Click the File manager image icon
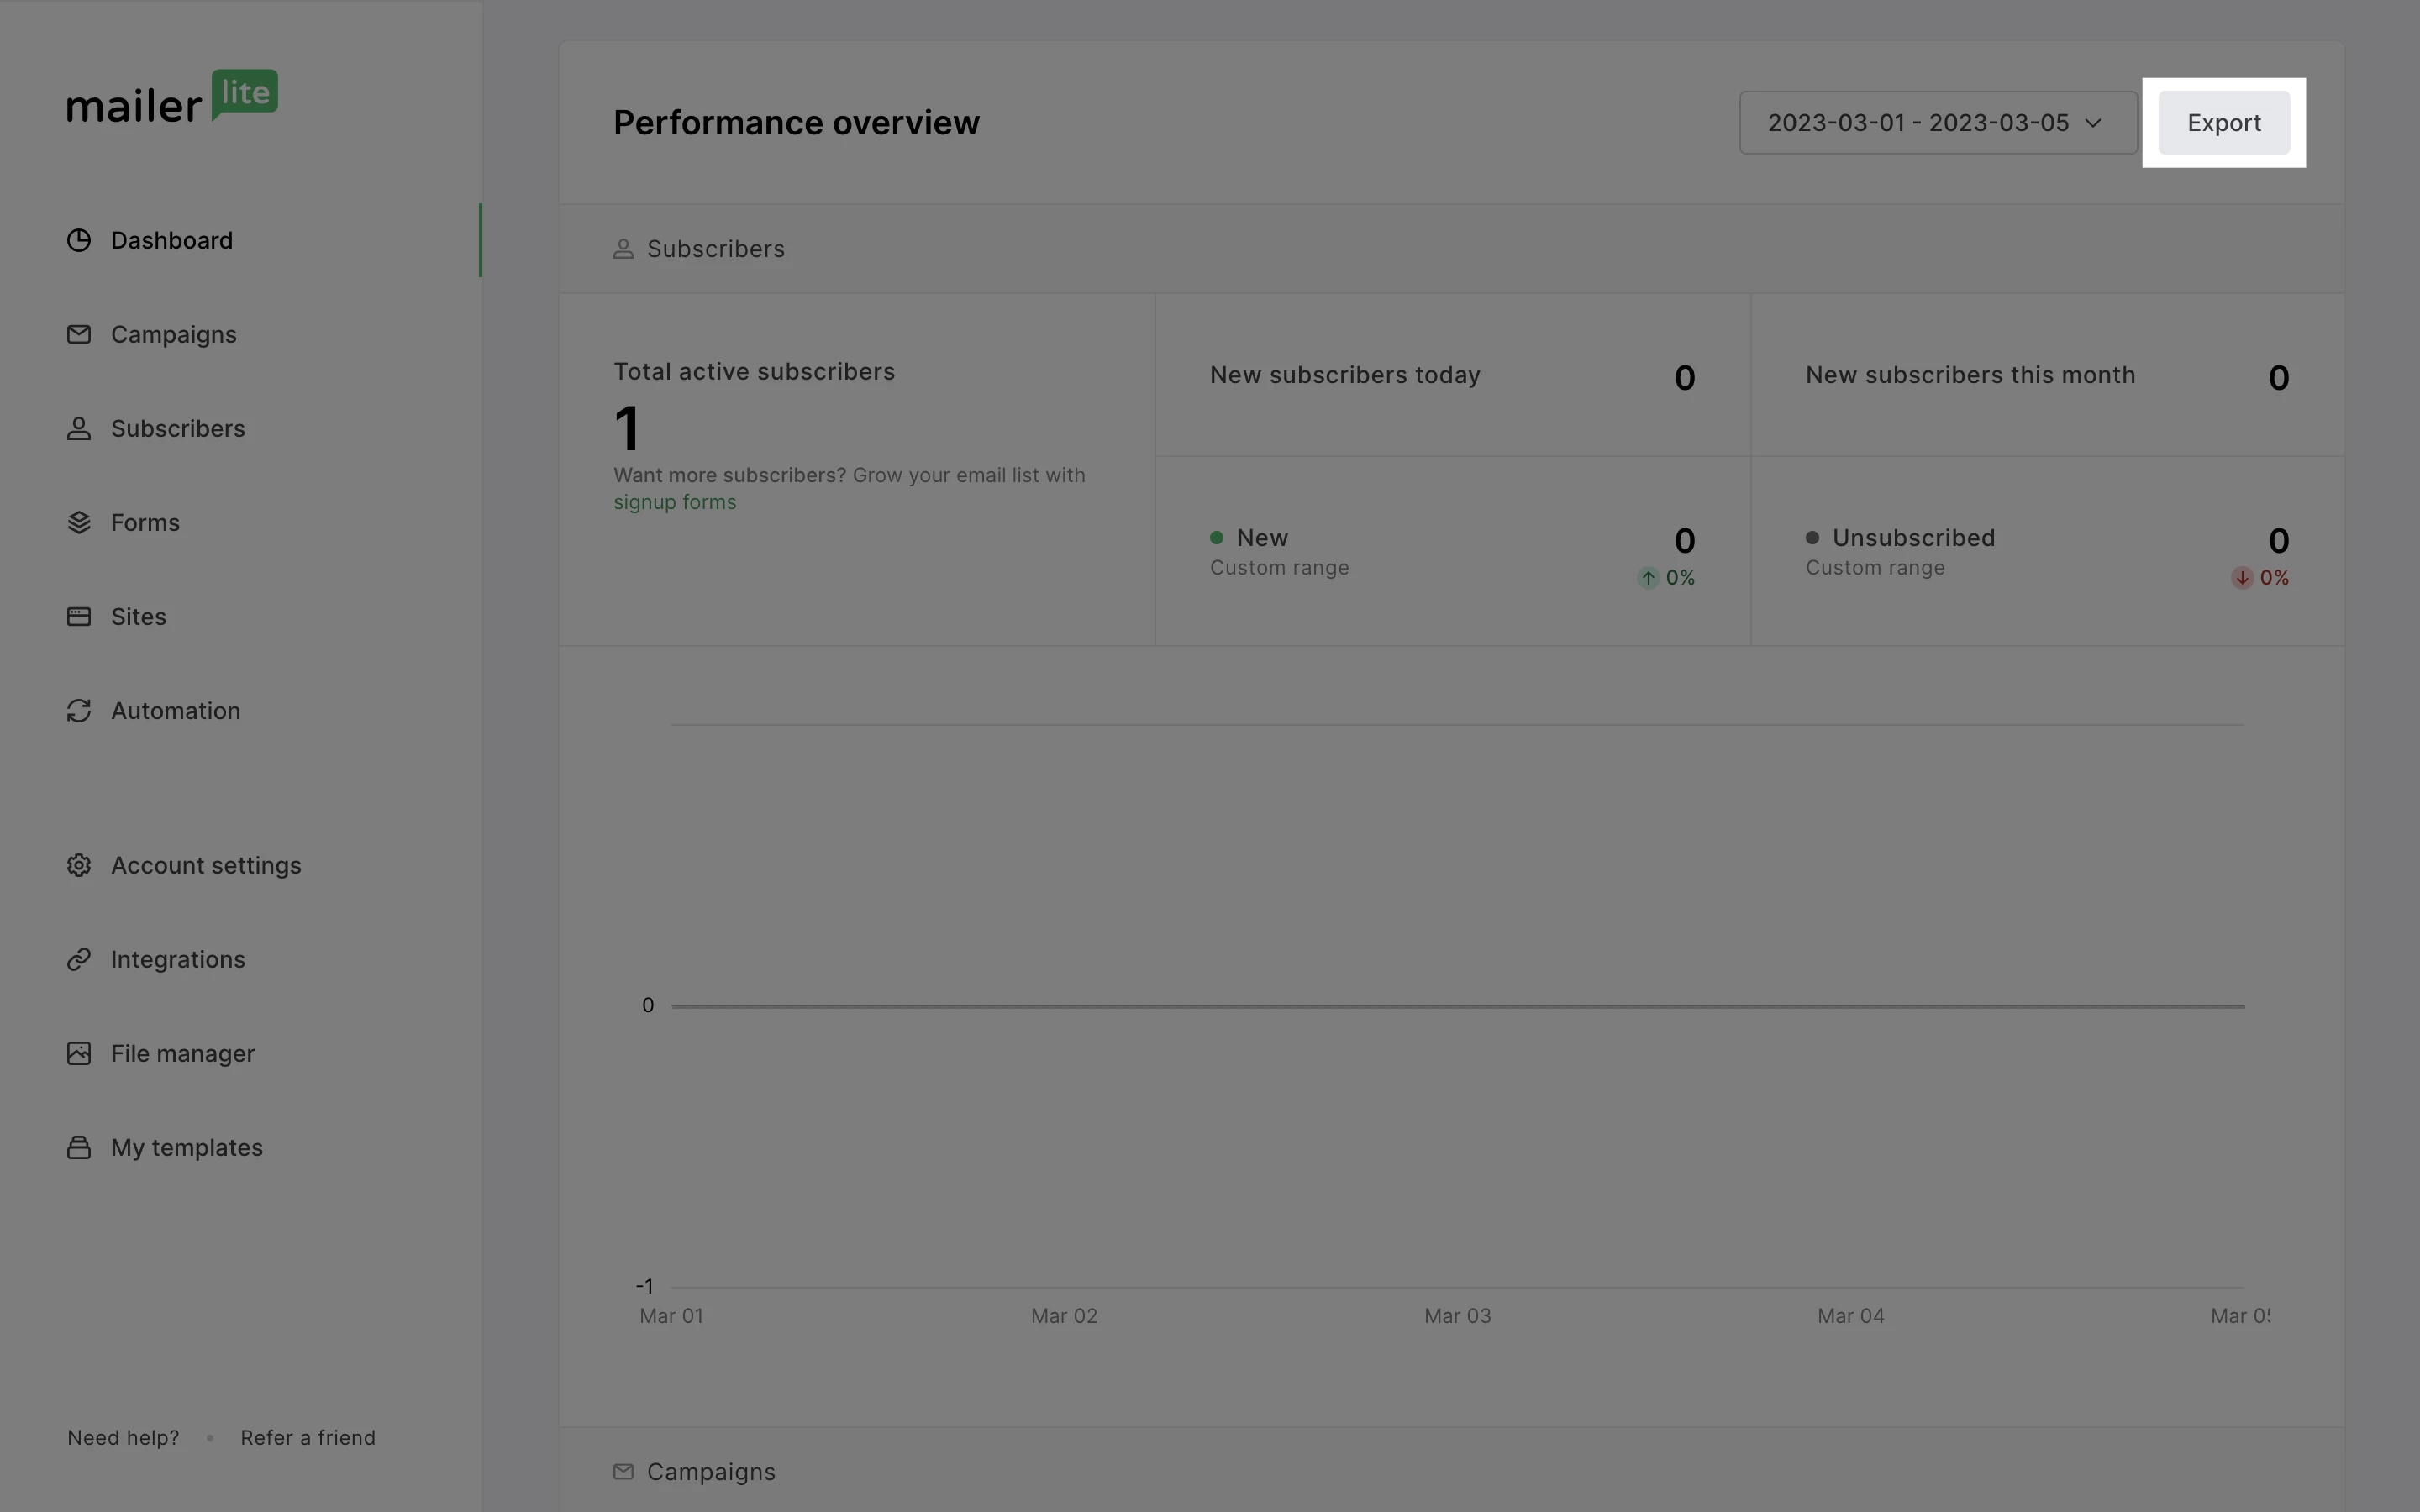 [79, 1053]
